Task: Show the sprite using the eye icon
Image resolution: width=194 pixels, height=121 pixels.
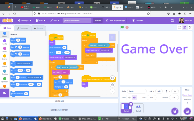Action: tap(129, 97)
